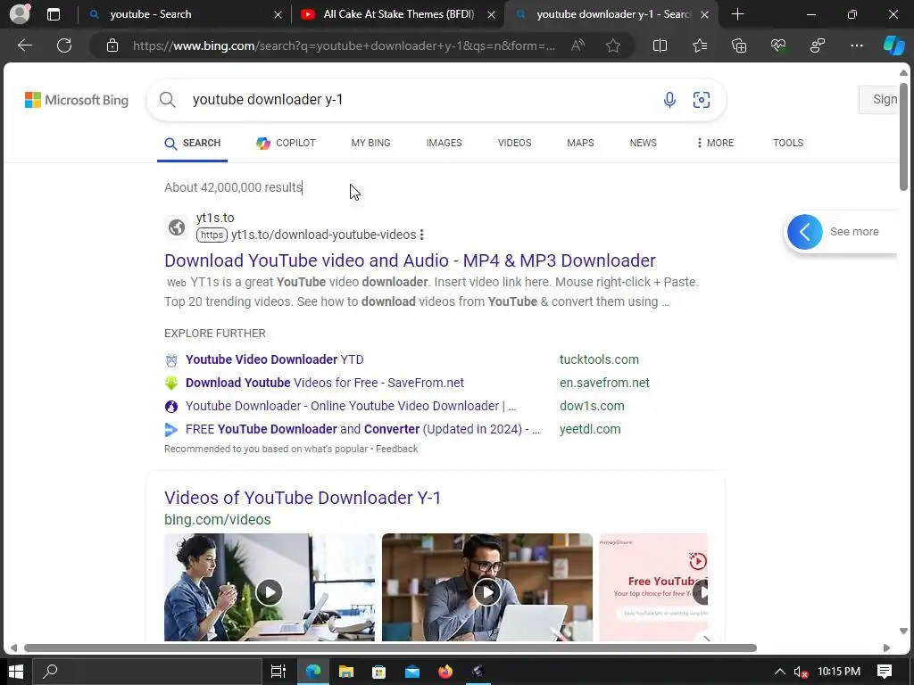Click the search magnifier in Bing box
Viewport: 914px width, 685px height.
167,100
